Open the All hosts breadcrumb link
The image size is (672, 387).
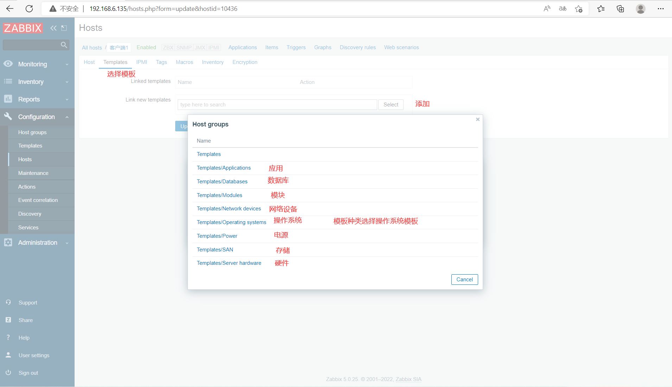pos(92,48)
